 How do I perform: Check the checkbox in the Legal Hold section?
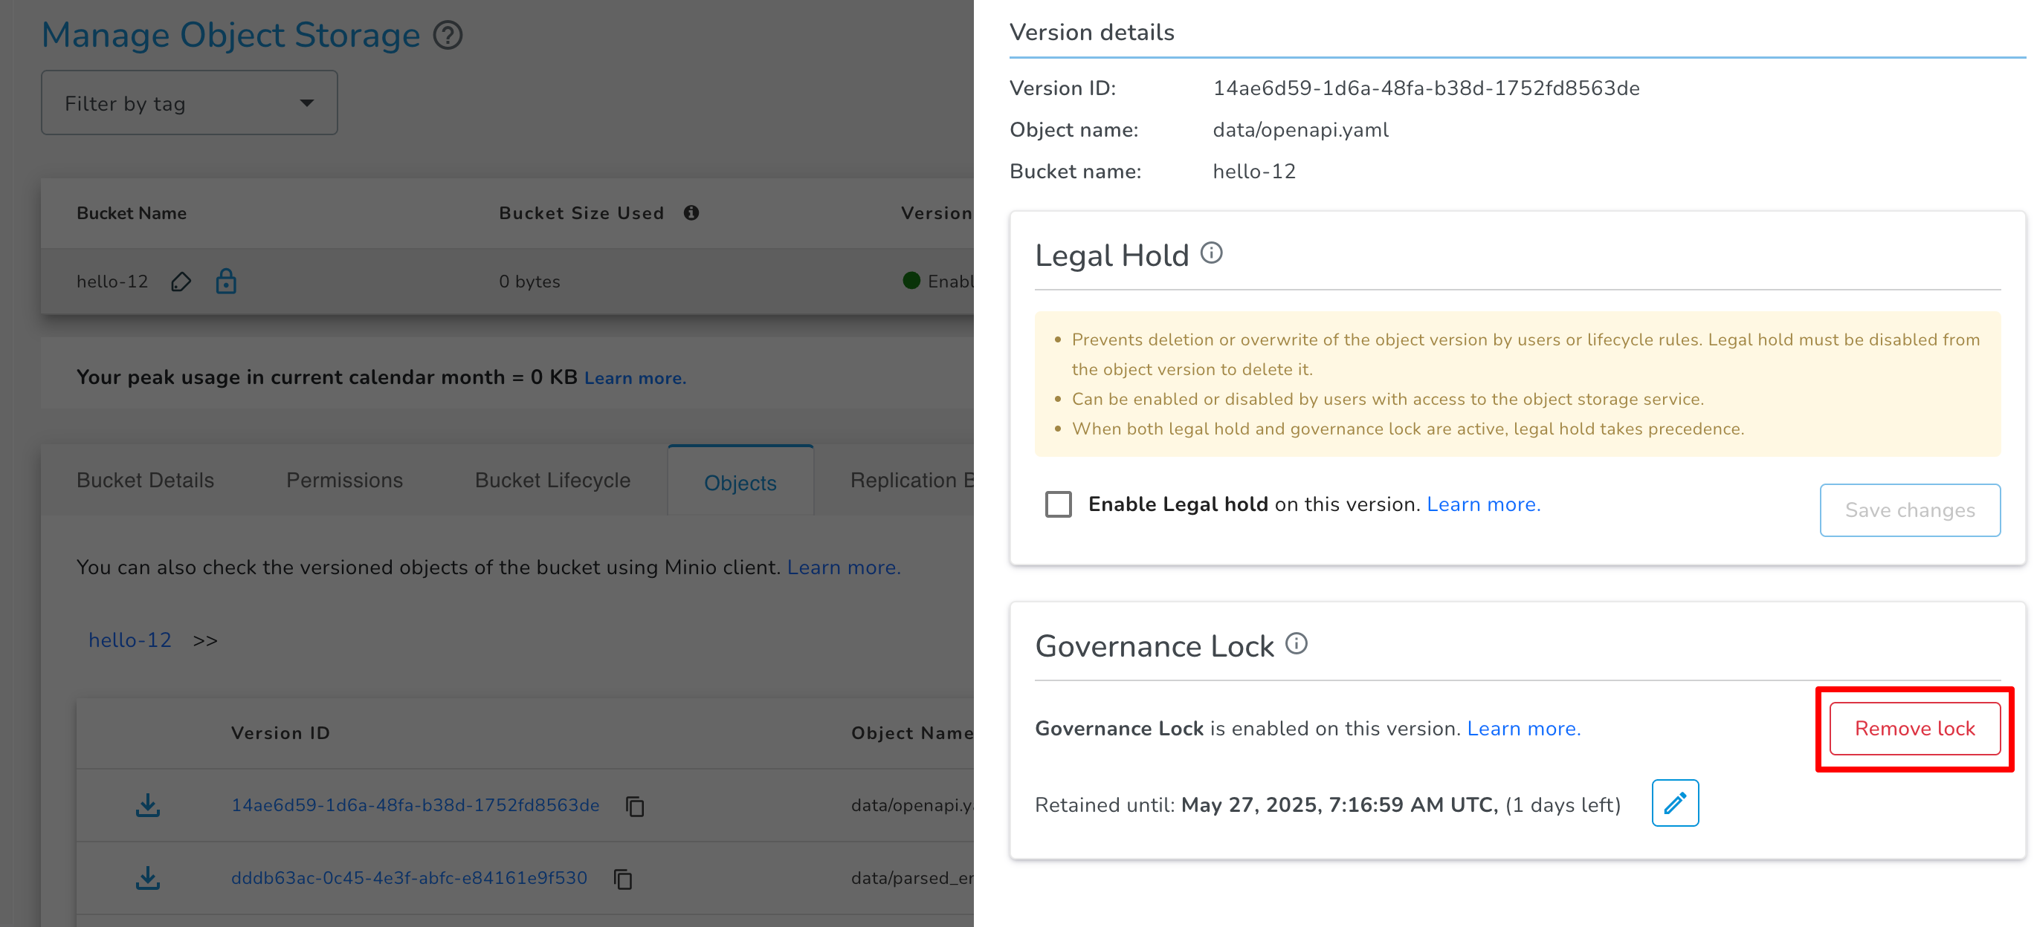coord(1058,504)
